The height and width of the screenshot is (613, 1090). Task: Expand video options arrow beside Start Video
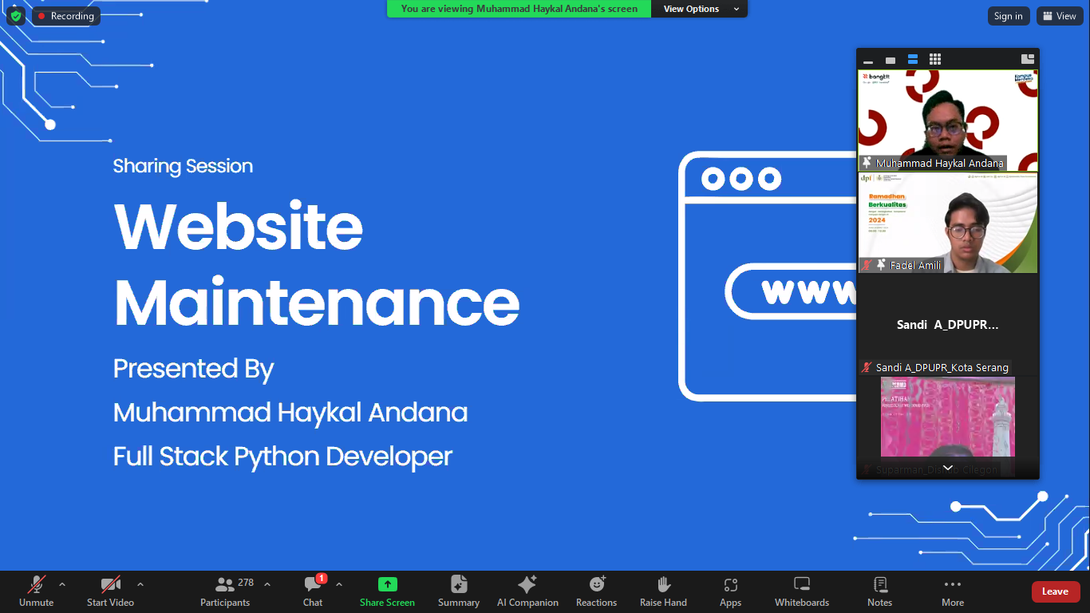140,584
